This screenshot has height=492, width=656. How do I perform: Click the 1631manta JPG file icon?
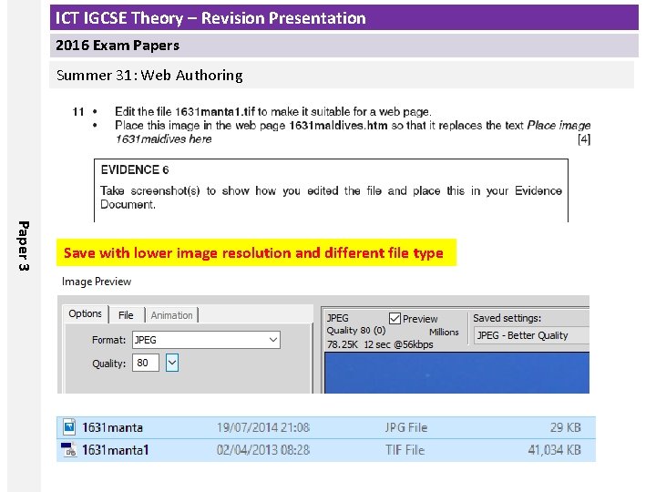pos(69,427)
